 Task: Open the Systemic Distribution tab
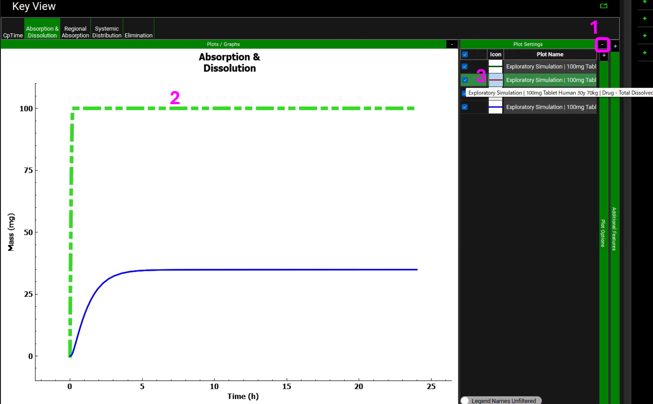tap(107, 32)
